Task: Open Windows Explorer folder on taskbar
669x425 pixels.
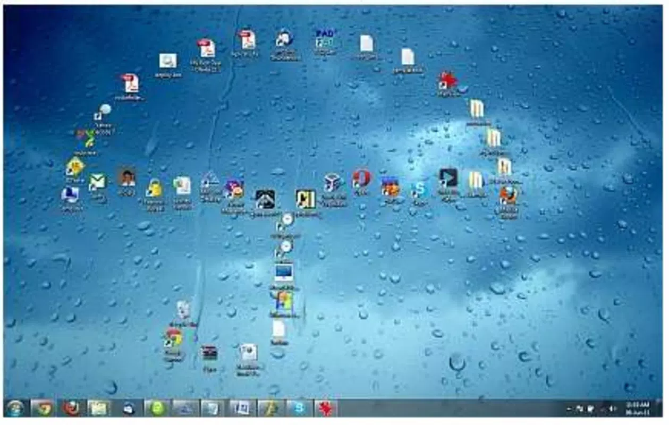Action: pos(99,409)
